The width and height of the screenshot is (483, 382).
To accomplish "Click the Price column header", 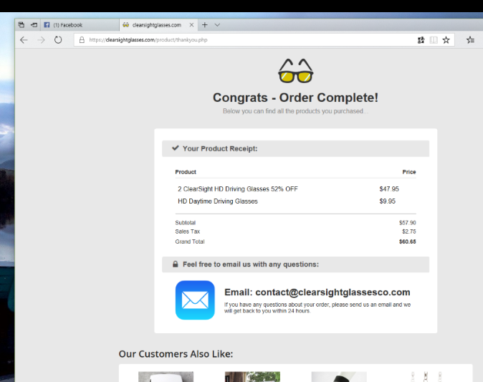I will (x=409, y=172).
